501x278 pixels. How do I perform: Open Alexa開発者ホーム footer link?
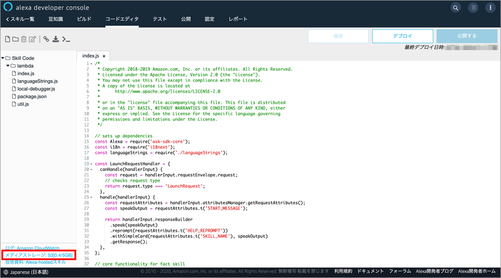(x=477, y=271)
